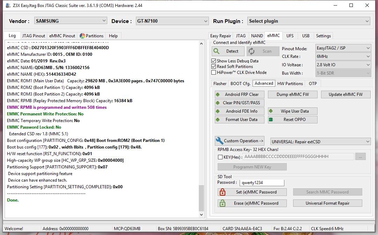Click the green 'Done.' log line
This screenshot has width=378, height=235.
13,200
